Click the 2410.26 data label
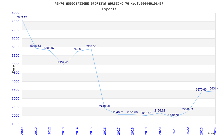Screen dimensions: 218x136 (x=105, y=106)
